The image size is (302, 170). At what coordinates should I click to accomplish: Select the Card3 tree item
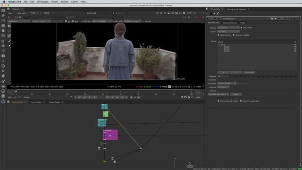pos(226,51)
